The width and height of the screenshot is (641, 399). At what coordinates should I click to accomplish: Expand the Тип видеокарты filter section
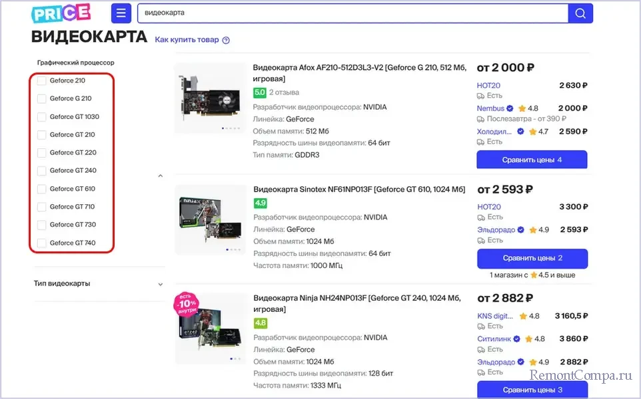(160, 284)
